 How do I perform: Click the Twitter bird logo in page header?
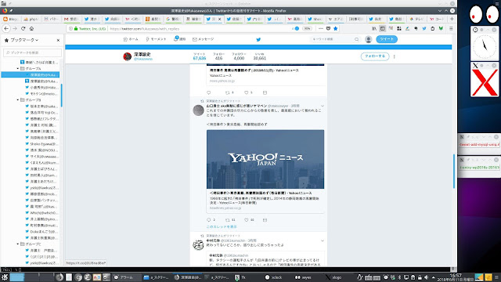[x=258, y=40]
